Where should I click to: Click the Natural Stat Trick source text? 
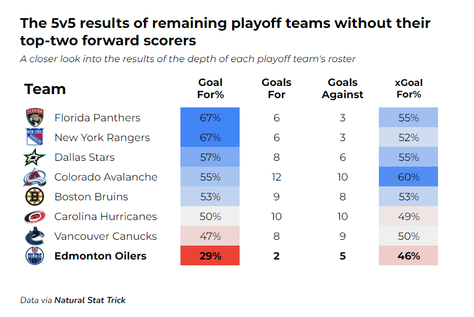click(90, 300)
